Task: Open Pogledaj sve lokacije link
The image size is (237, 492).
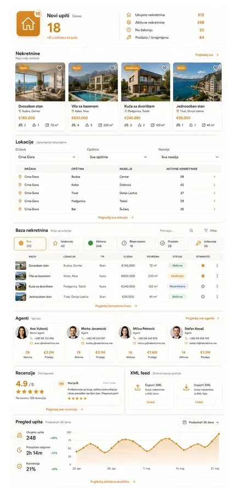Action: [x=116, y=217]
